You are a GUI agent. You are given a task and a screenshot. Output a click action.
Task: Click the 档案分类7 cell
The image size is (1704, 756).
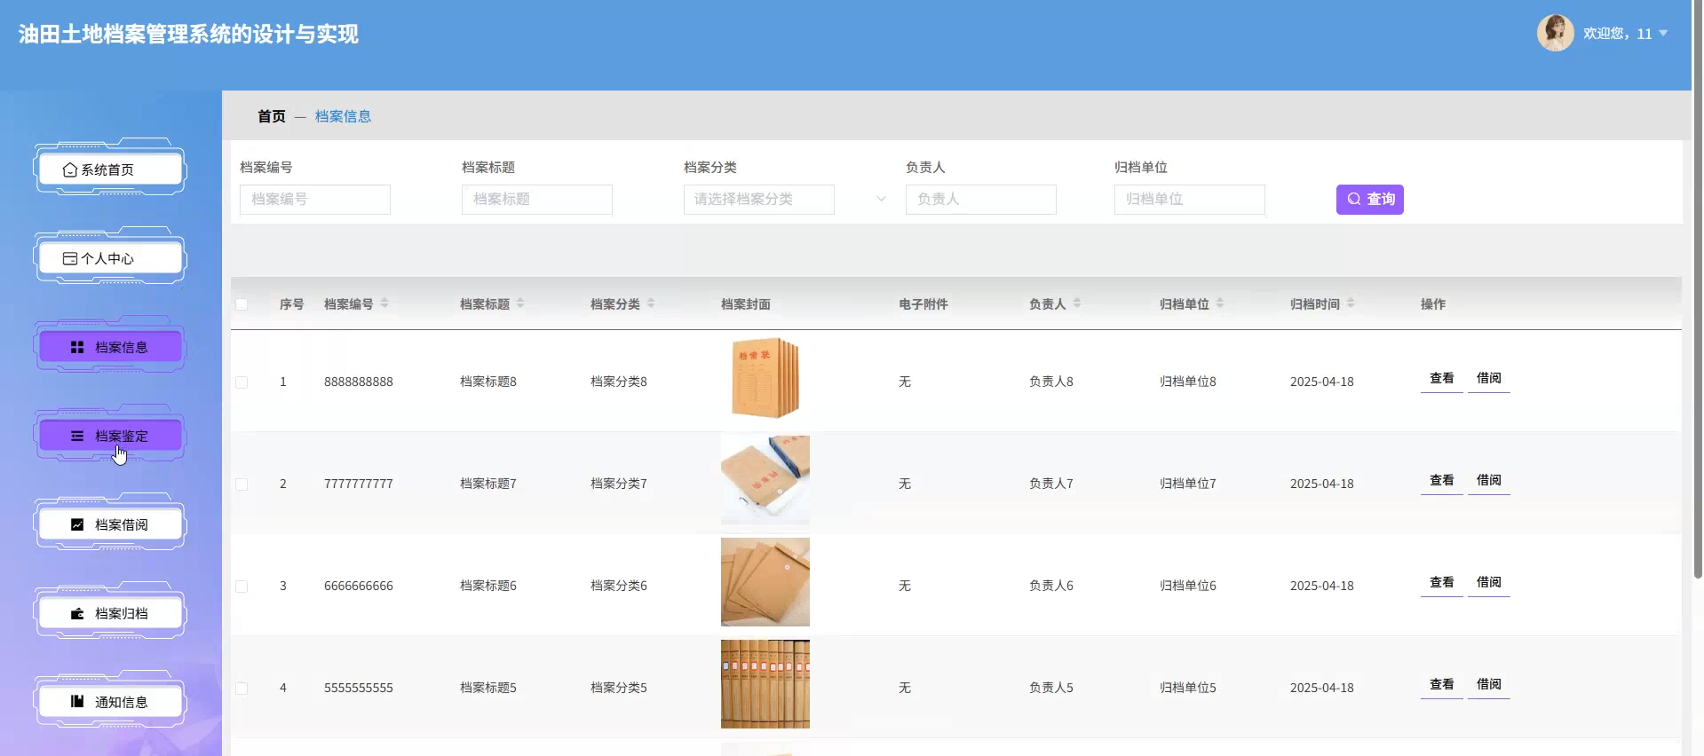click(619, 484)
